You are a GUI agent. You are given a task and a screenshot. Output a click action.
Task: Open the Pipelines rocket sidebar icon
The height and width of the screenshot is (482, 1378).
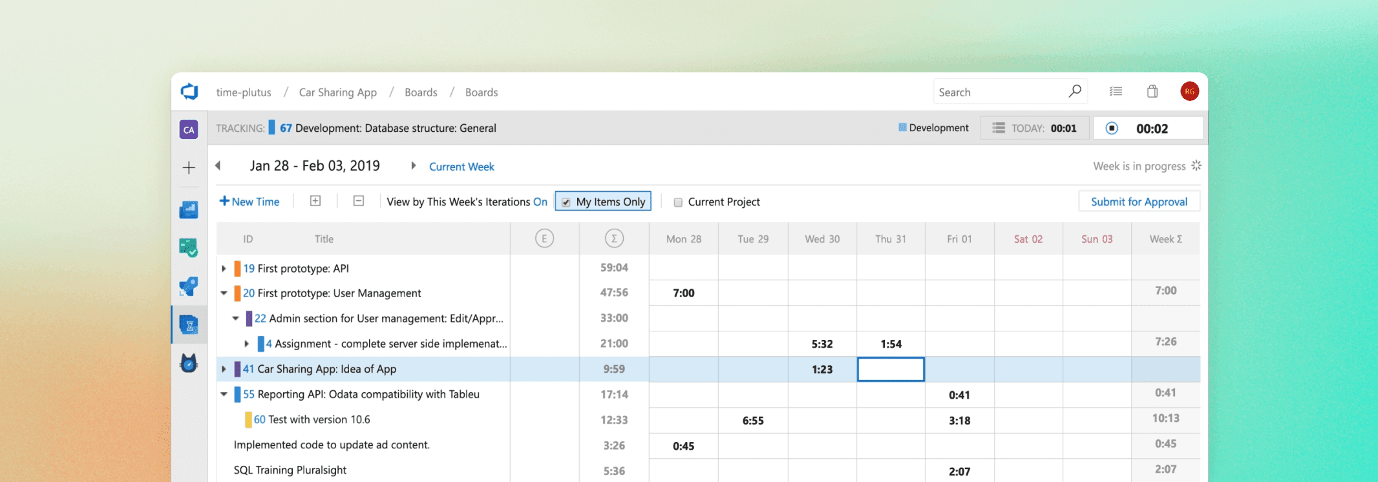pos(189,286)
